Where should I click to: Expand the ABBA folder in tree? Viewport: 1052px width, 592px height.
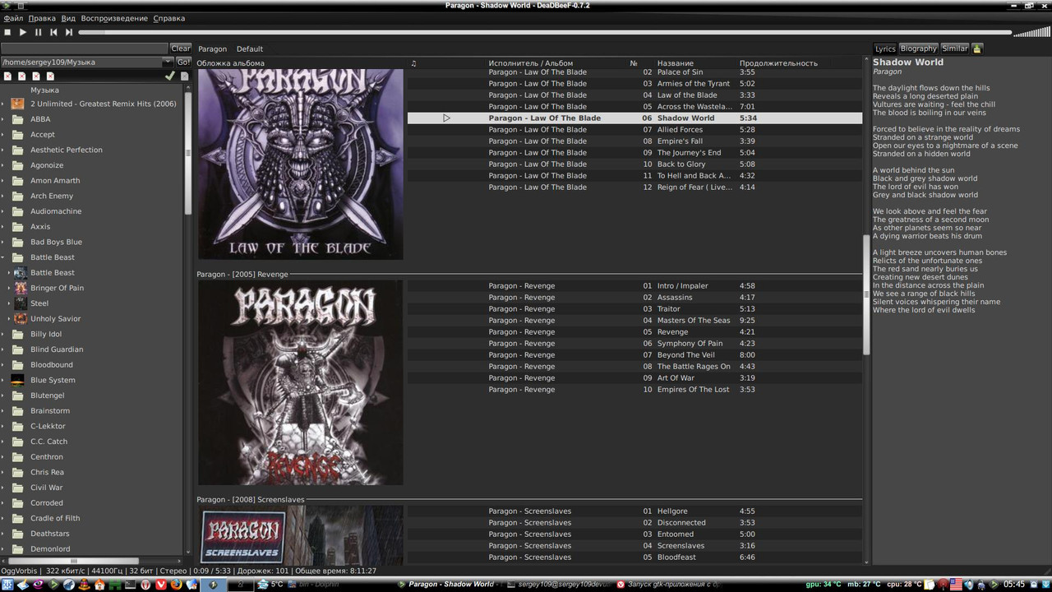point(3,119)
